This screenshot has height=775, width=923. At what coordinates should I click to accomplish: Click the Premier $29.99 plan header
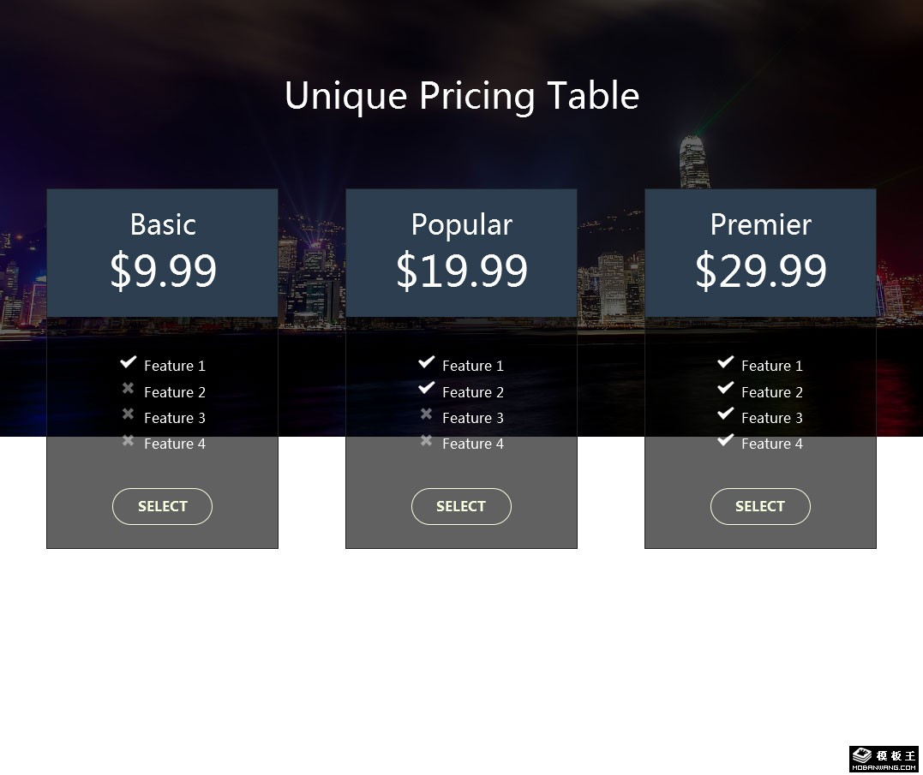coord(760,253)
